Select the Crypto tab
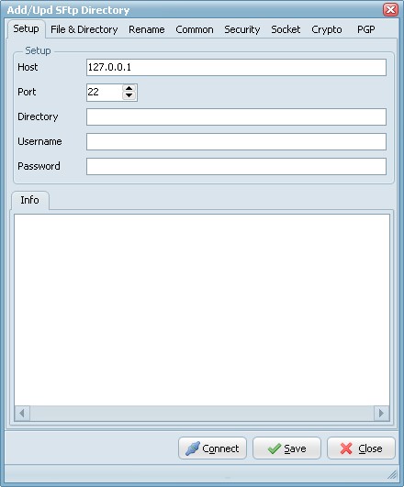This screenshot has height=487, width=404. [x=327, y=29]
